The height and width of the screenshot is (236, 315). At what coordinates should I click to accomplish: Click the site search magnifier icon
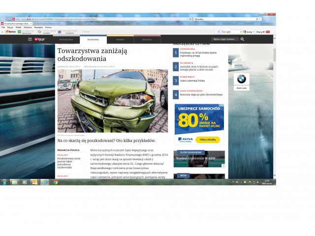(242, 39)
